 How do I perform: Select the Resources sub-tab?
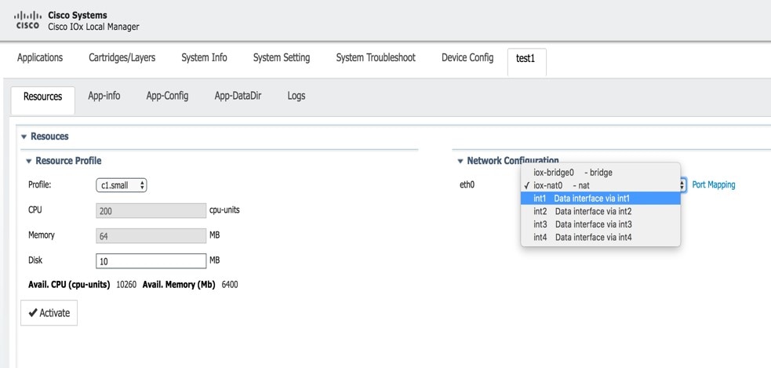[x=43, y=100]
